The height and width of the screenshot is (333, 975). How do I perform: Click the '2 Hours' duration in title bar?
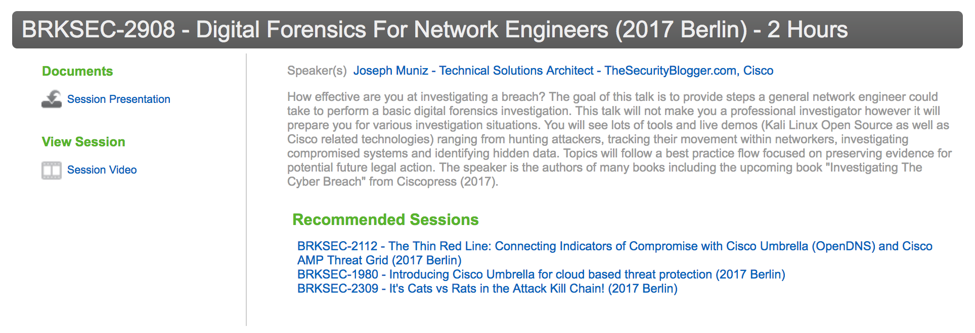pos(807,30)
